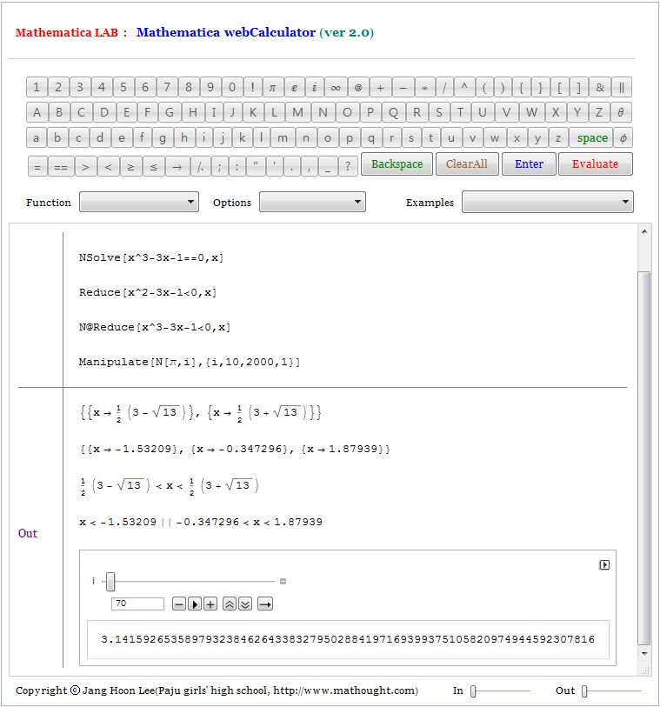Insert the caret power key

pyautogui.click(x=464, y=88)
